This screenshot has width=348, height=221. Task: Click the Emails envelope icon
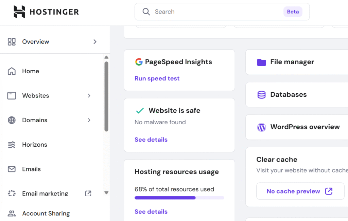click(x=12, y=169)
